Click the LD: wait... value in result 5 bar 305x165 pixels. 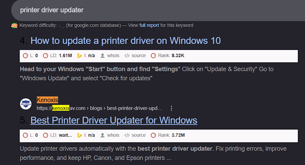click(x=57, y=135)
